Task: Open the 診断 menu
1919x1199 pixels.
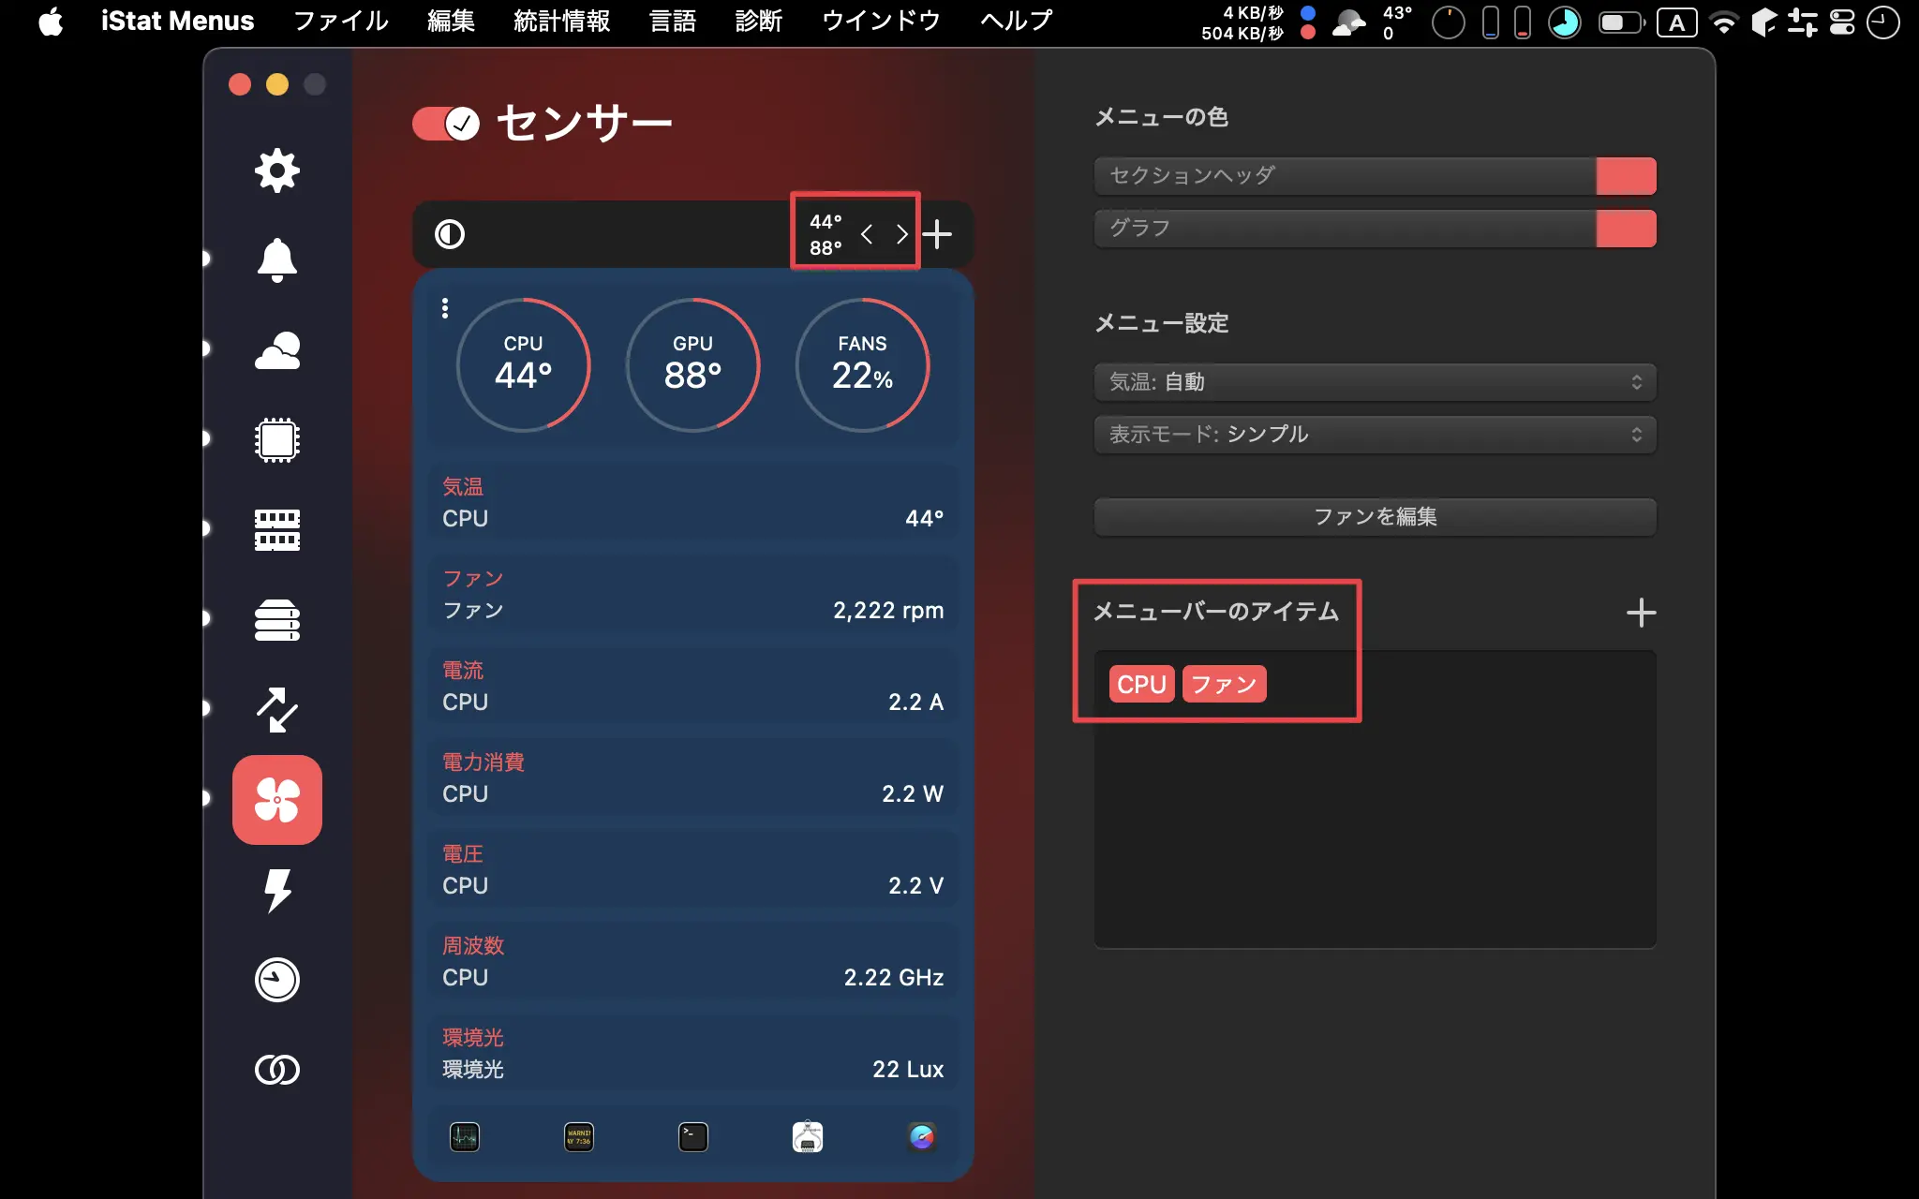Action: (x=759, y=21)
